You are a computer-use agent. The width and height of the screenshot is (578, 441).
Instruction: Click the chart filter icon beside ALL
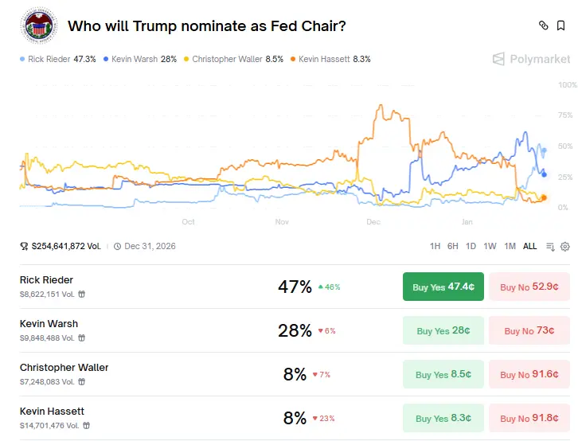(550, 246)
